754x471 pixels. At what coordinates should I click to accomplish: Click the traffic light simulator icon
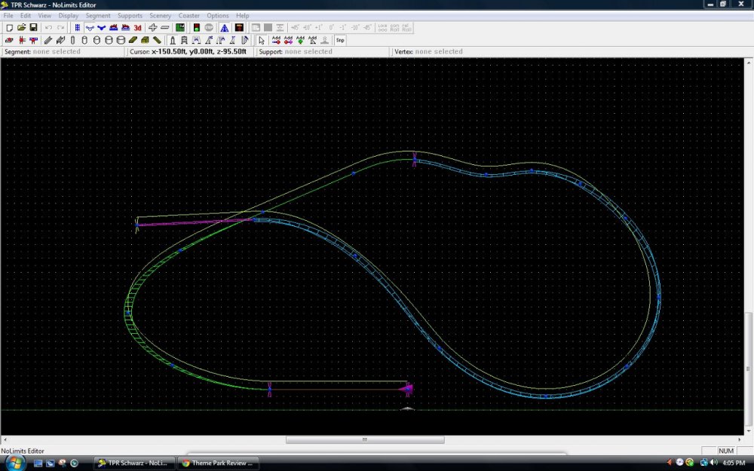(196, 28)
